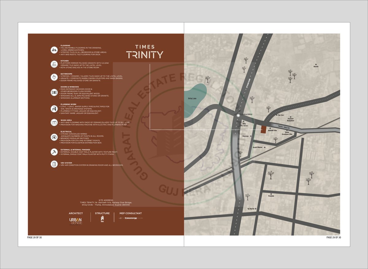This screenshot has width=368, height=269.
Task: Click the Shilaj Circle roundabout marker
Action: (x=238, y=116)
